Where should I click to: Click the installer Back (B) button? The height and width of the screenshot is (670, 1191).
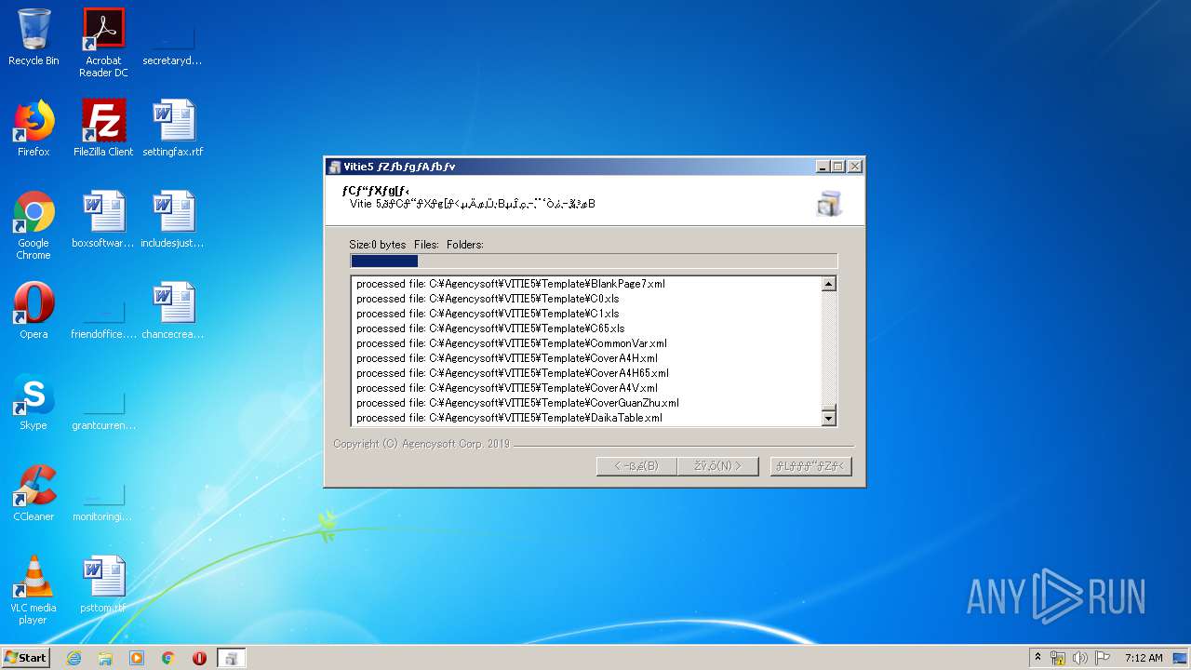pyautogui.click(x=636, y=466)
